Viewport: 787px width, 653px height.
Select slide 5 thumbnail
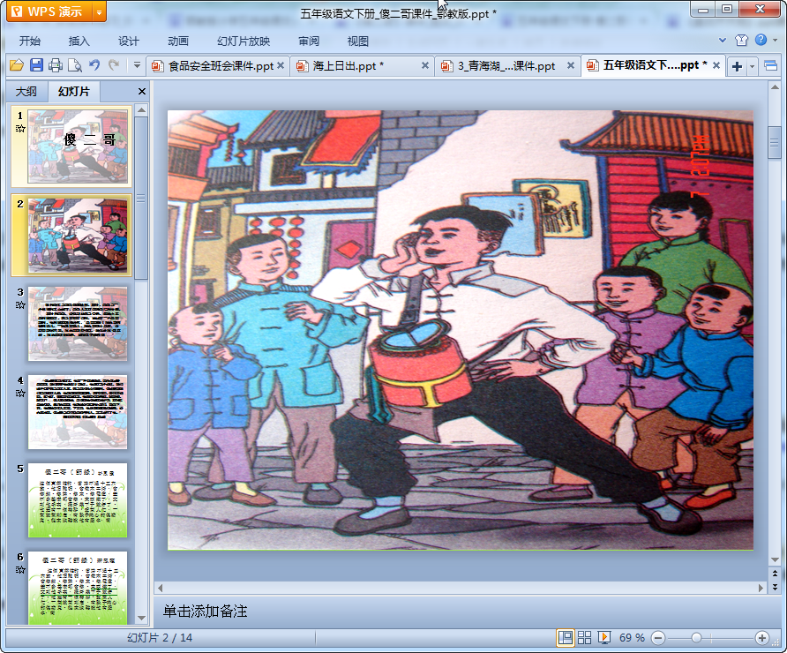(x=78, y=500)
